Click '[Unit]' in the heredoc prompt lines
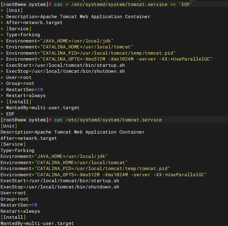Image resolution: width=228 pixels, height=226 pixels. [14, 10]
